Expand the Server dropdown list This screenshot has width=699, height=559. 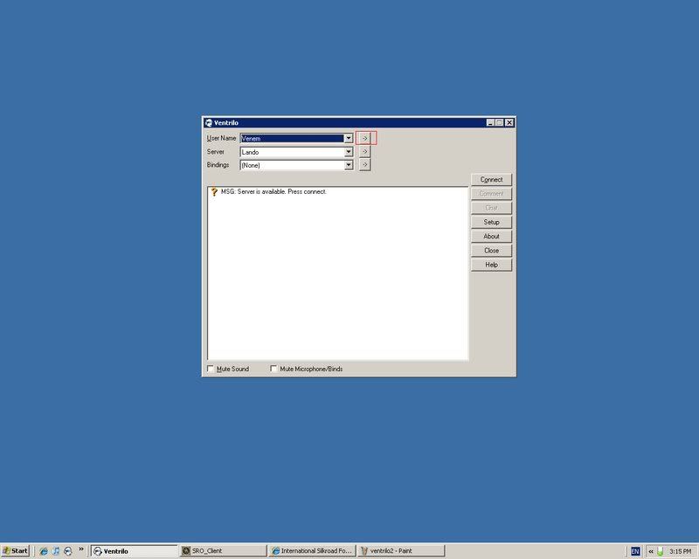click(x=349, y=152)
